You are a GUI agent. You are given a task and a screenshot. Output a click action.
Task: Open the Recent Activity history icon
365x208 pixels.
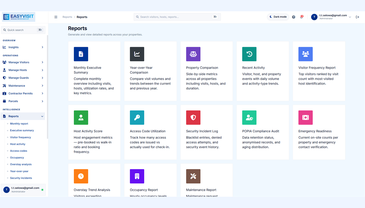pos(249,54)
